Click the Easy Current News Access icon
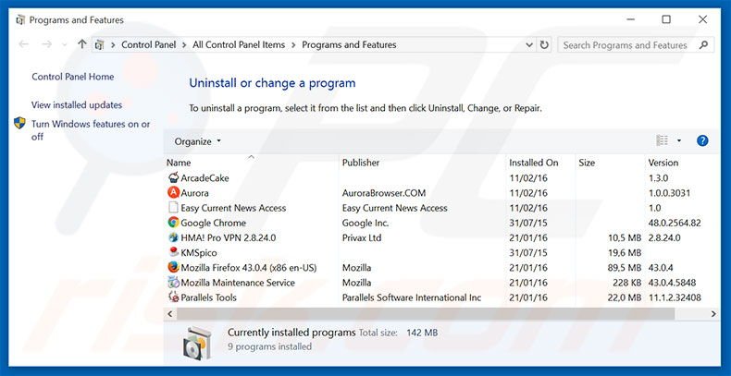The image size is (731, 376). point(173,208)
